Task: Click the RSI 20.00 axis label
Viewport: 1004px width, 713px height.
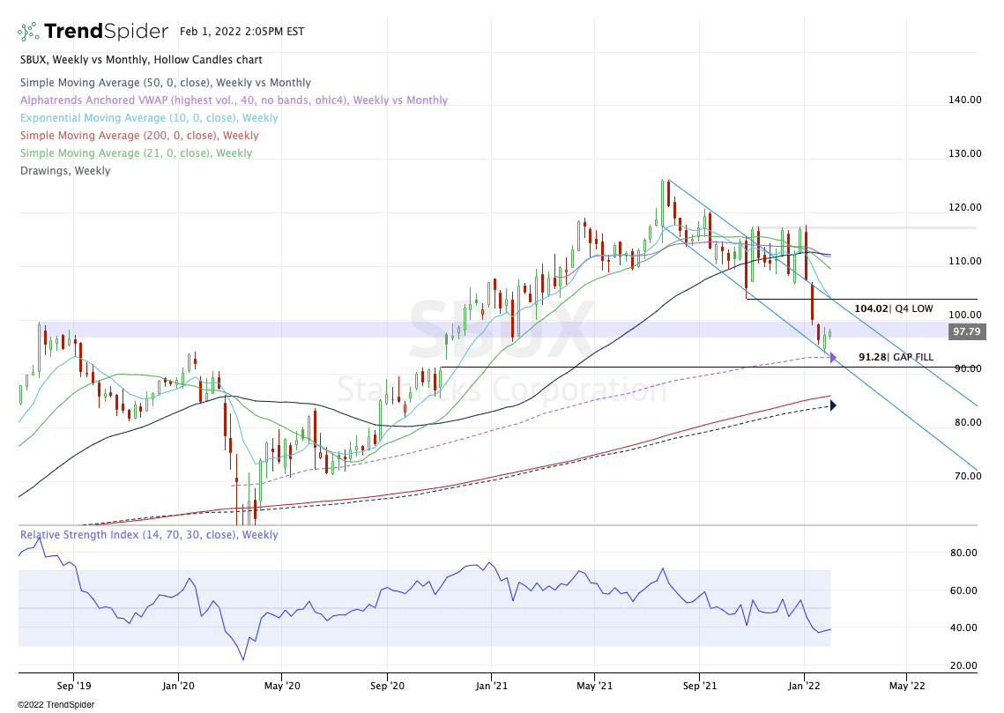Action: pyautogui.click(x=963, y=665)
